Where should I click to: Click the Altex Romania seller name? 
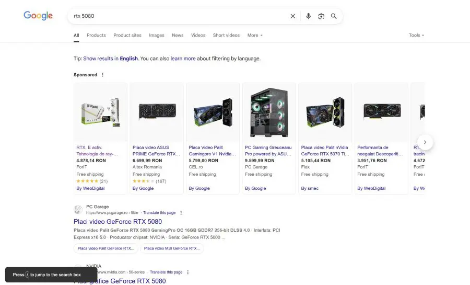(147, 167)
